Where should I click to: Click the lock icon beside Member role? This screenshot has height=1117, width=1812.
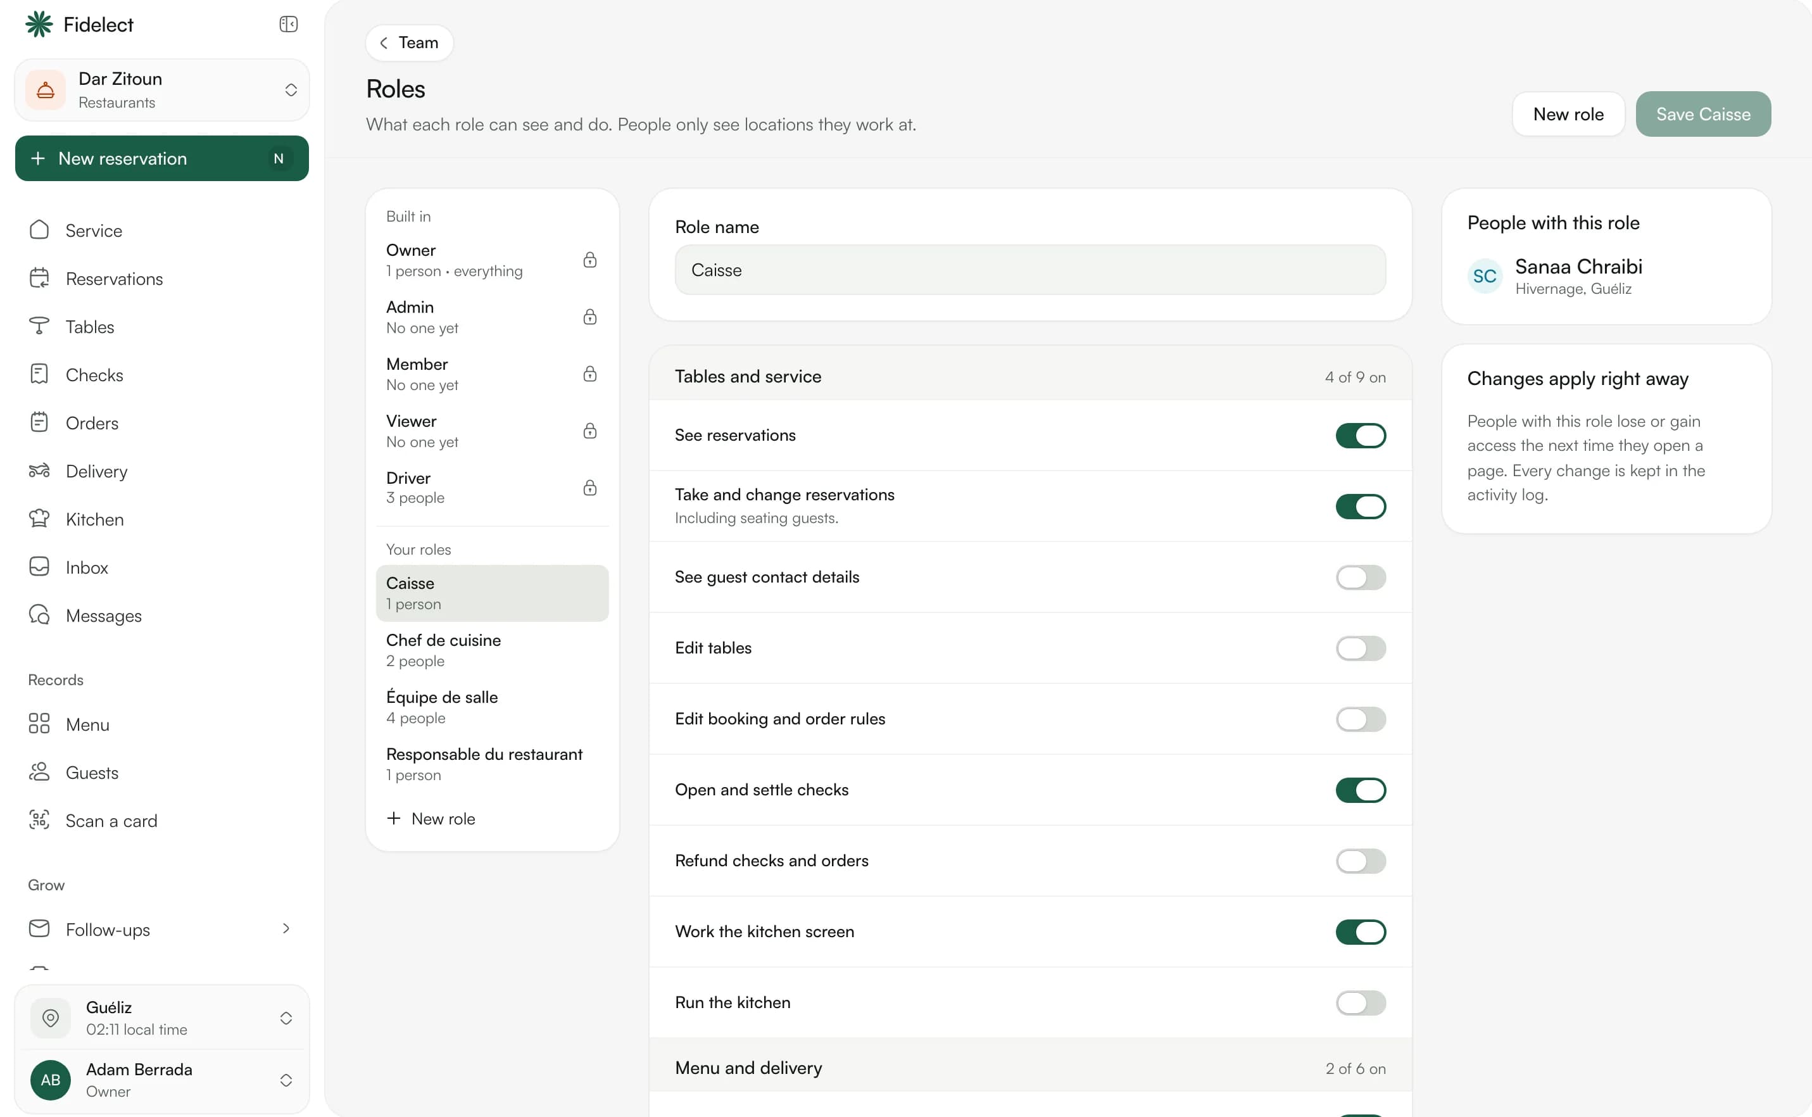pyautogui.click(x=589, y=374)
